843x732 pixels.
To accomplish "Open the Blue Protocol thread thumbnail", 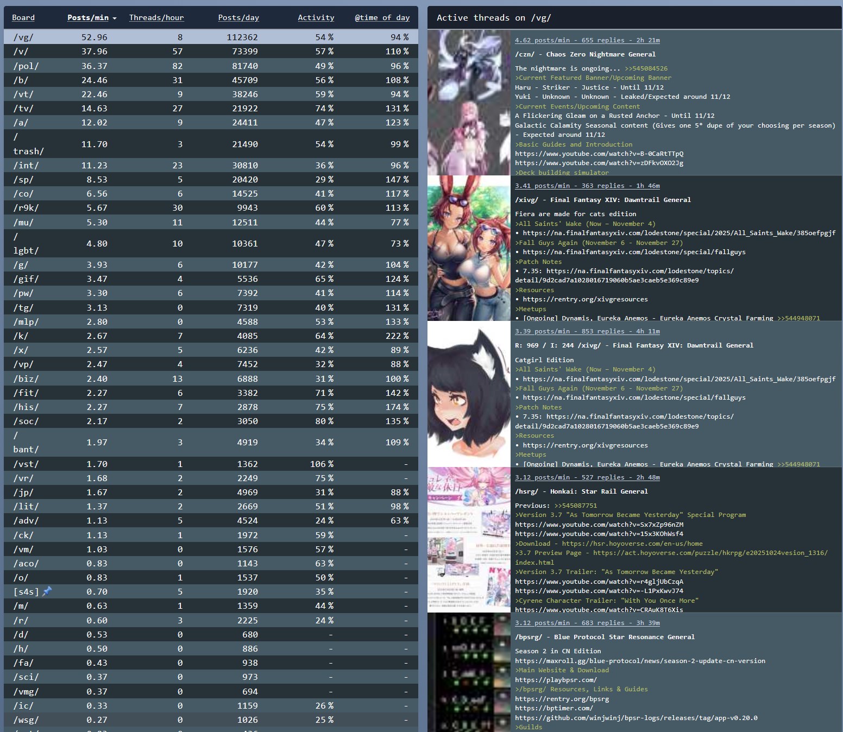I will point(469,672).
